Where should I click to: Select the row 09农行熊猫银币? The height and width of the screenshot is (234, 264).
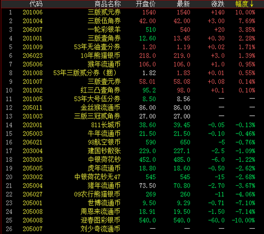132,194
